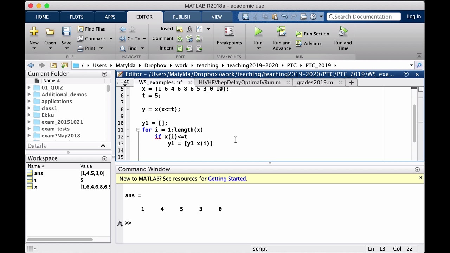Open the New dropdown arrow
The height and width of the screenshot is (253, 450).
[x=34, y=48]
